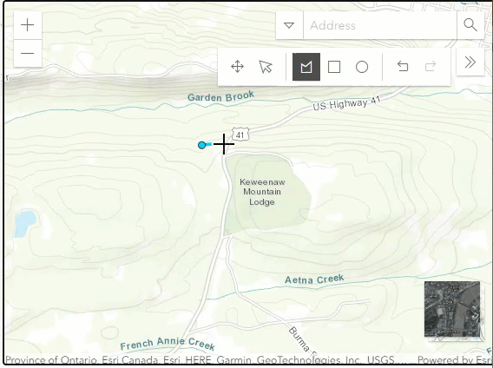Collapse toolbar with double chevron

(470, 62)
